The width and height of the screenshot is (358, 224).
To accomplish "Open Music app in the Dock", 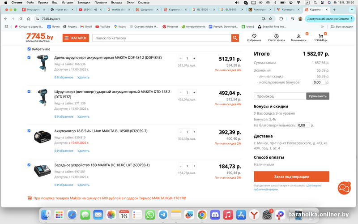I will [228, 215].
